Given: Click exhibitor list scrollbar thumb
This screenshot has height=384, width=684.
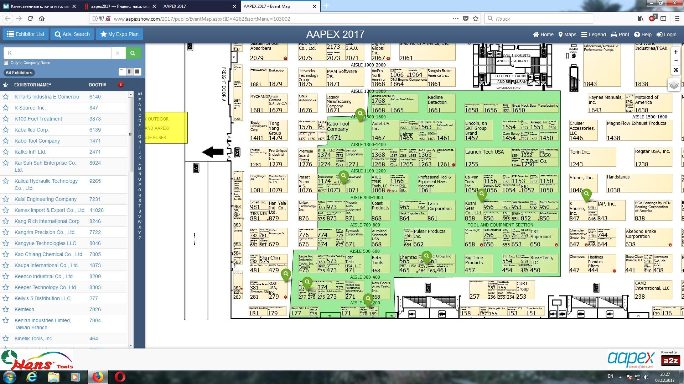Looking at the screenshot, I should pos(130,135).
